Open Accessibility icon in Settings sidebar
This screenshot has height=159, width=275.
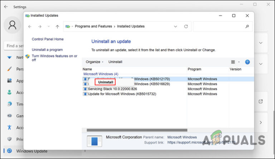(x=9, y=127)
